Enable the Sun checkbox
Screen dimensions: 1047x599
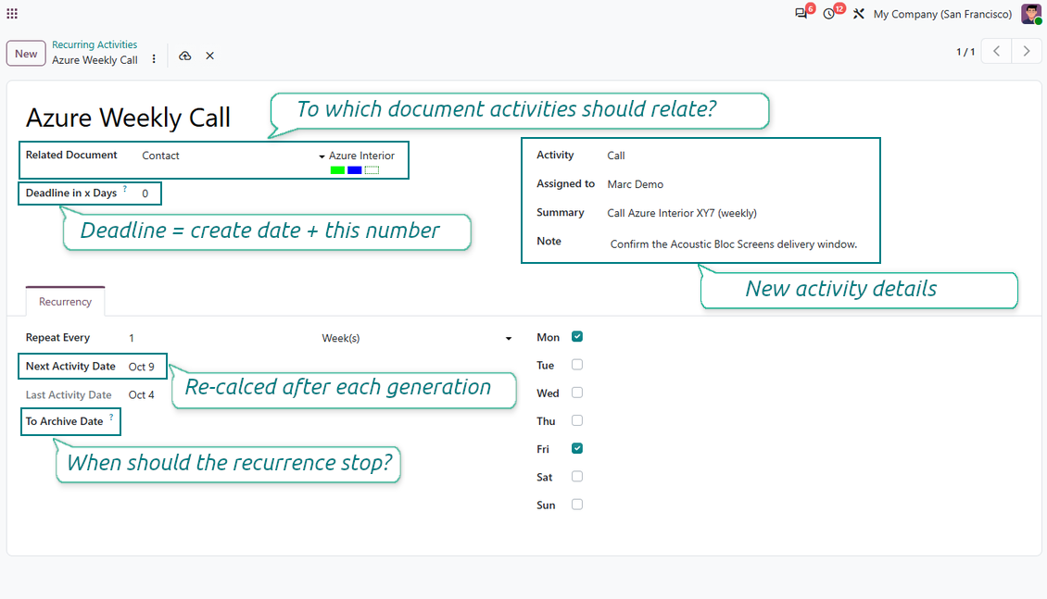point(577,505)
